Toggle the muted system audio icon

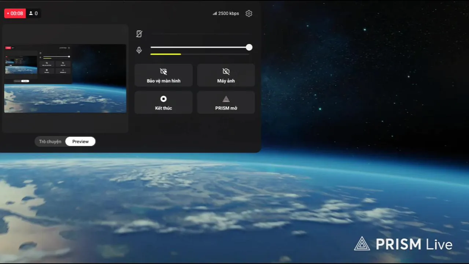[x=139, y=34]
